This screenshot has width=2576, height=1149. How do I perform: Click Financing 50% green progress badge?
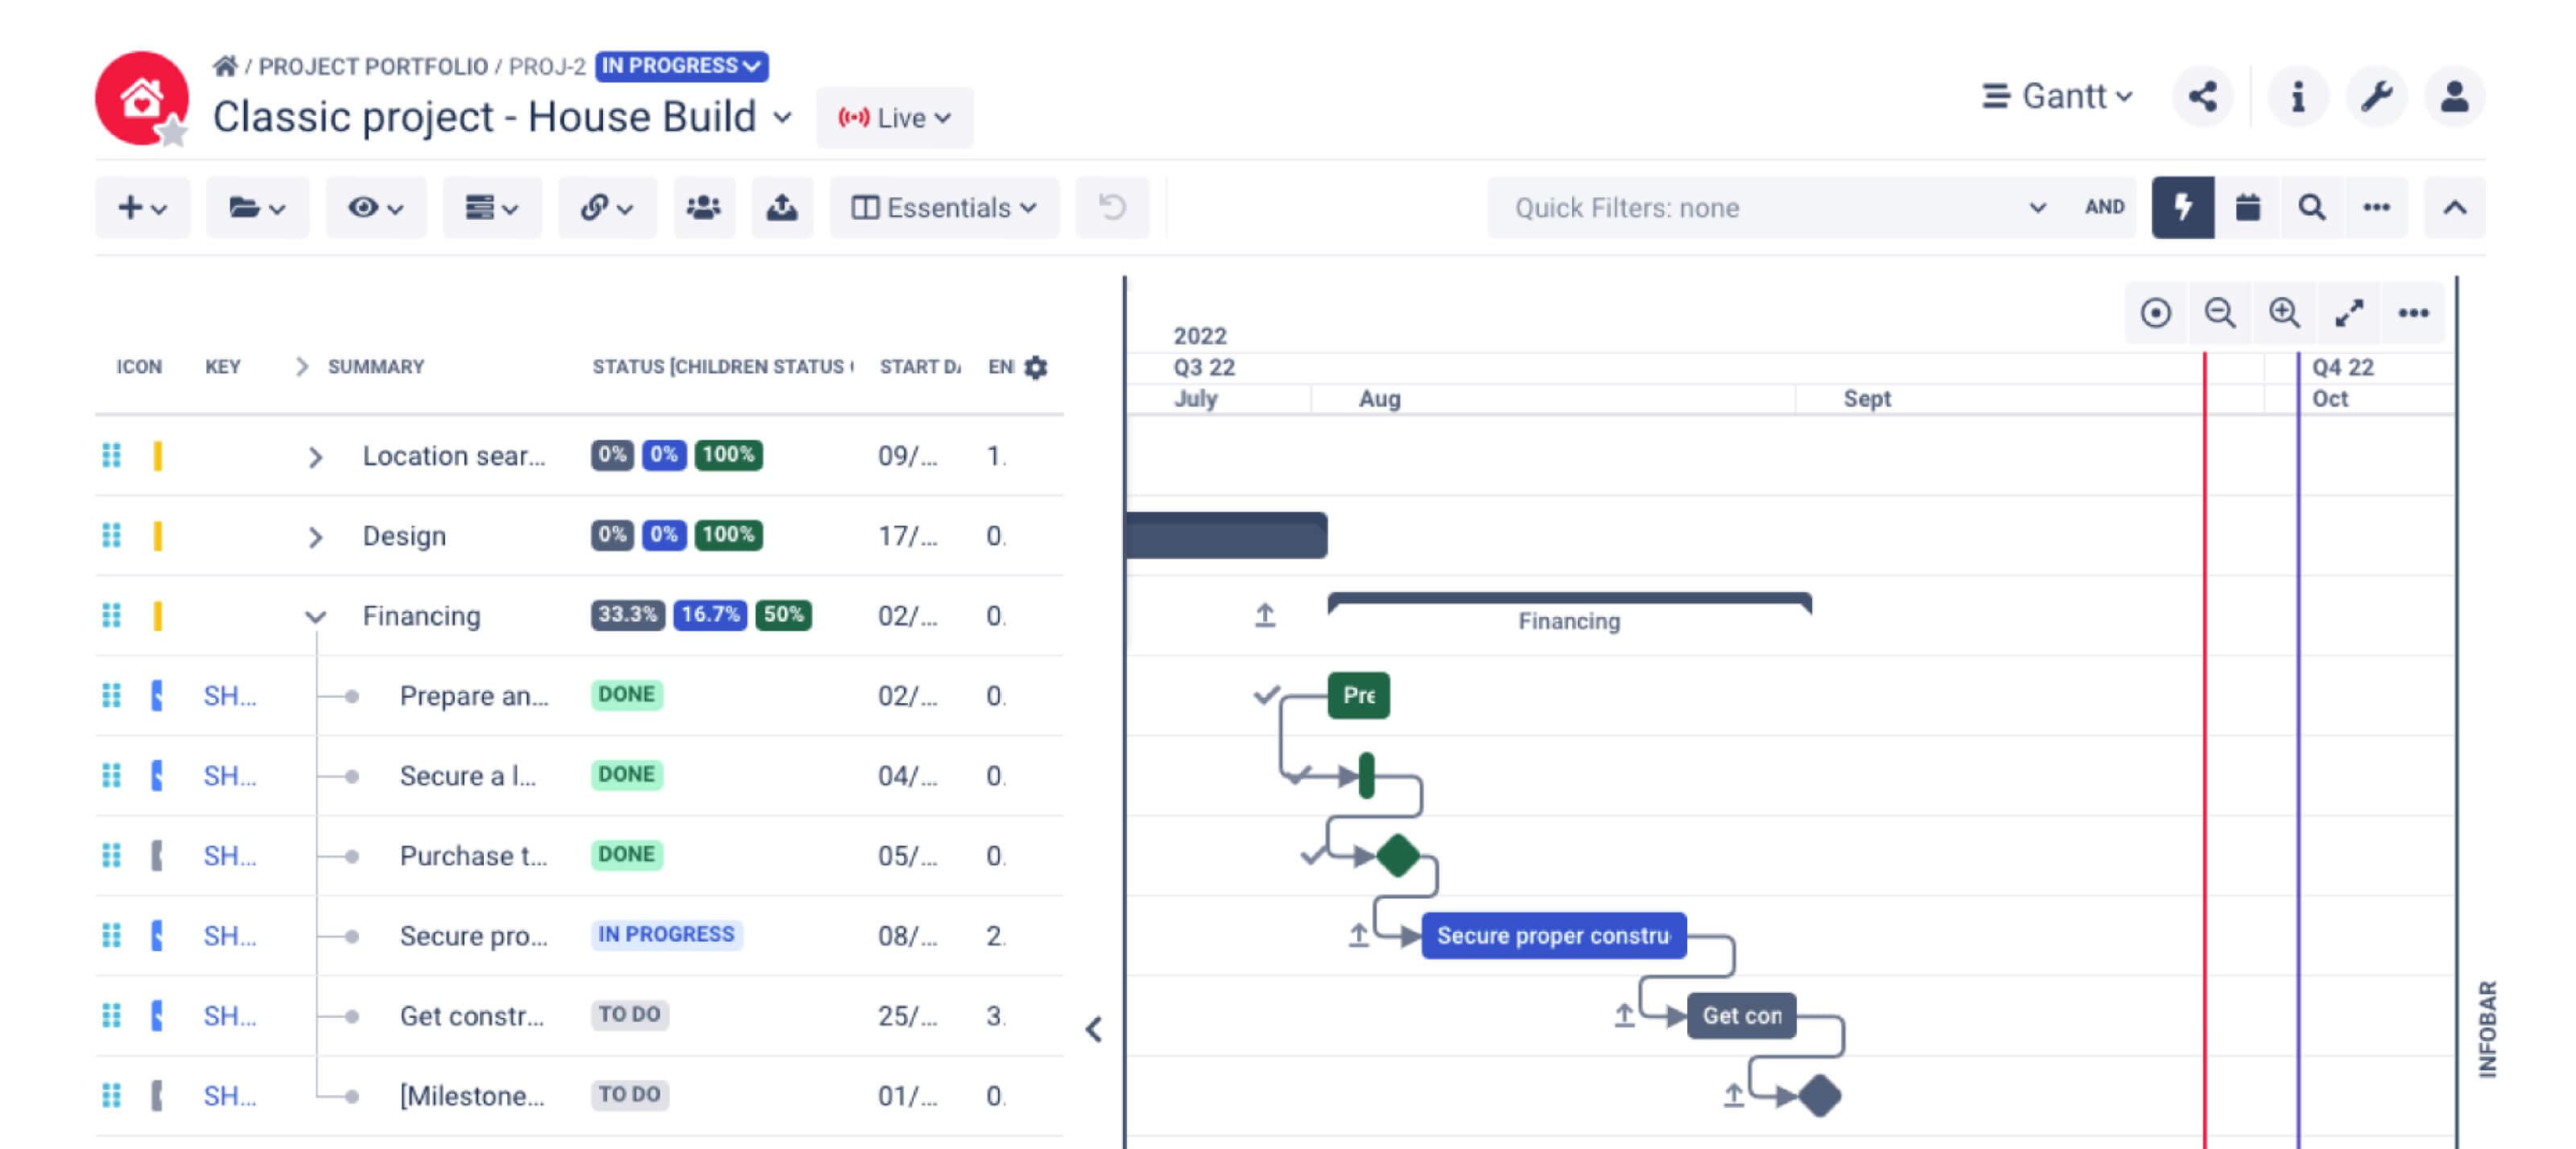coord(783,615)
